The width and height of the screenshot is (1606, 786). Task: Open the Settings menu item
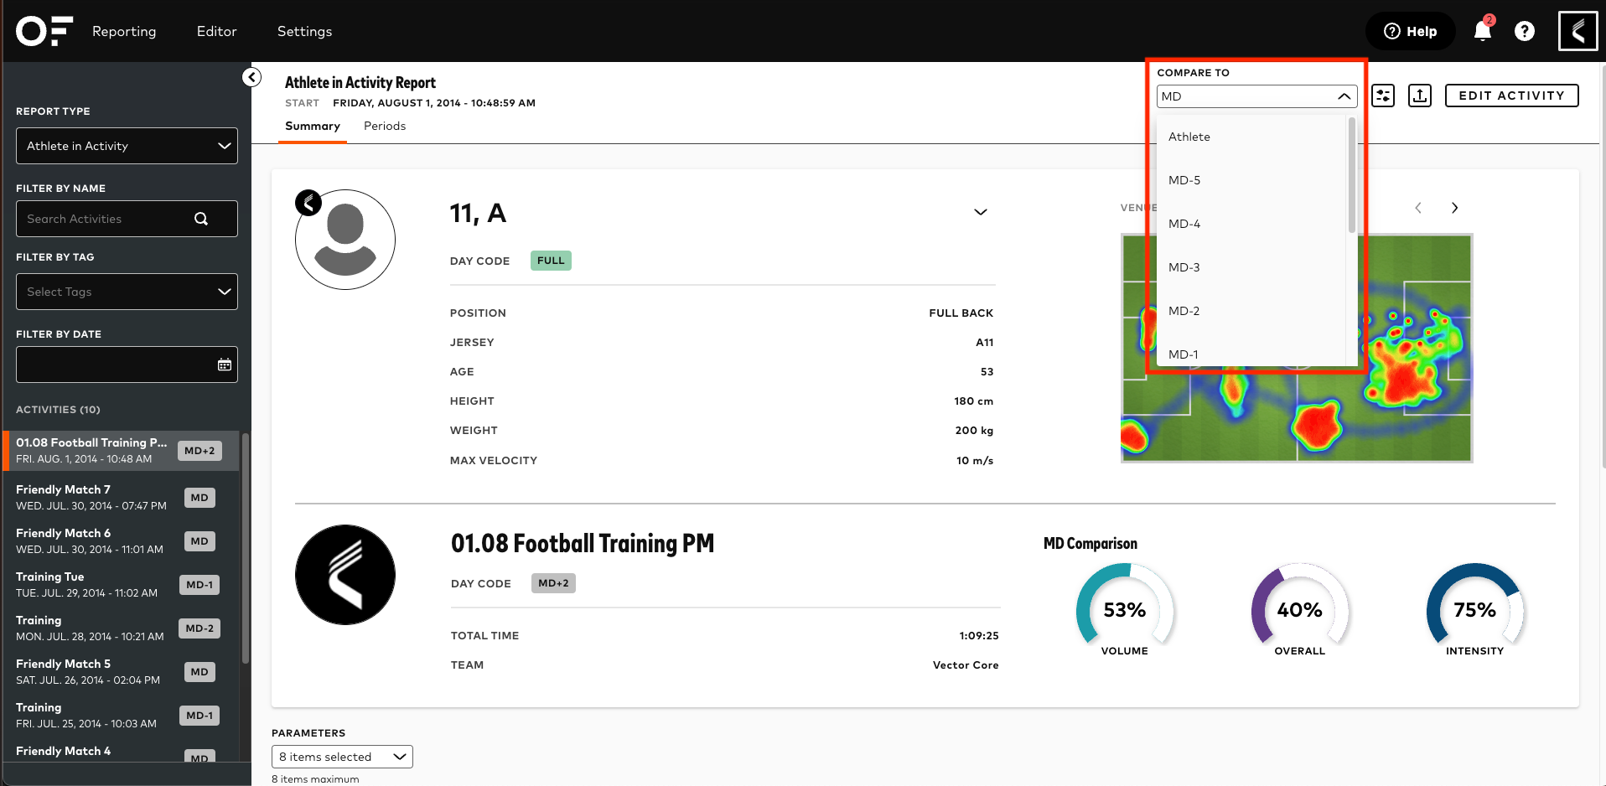click(304, 31)
